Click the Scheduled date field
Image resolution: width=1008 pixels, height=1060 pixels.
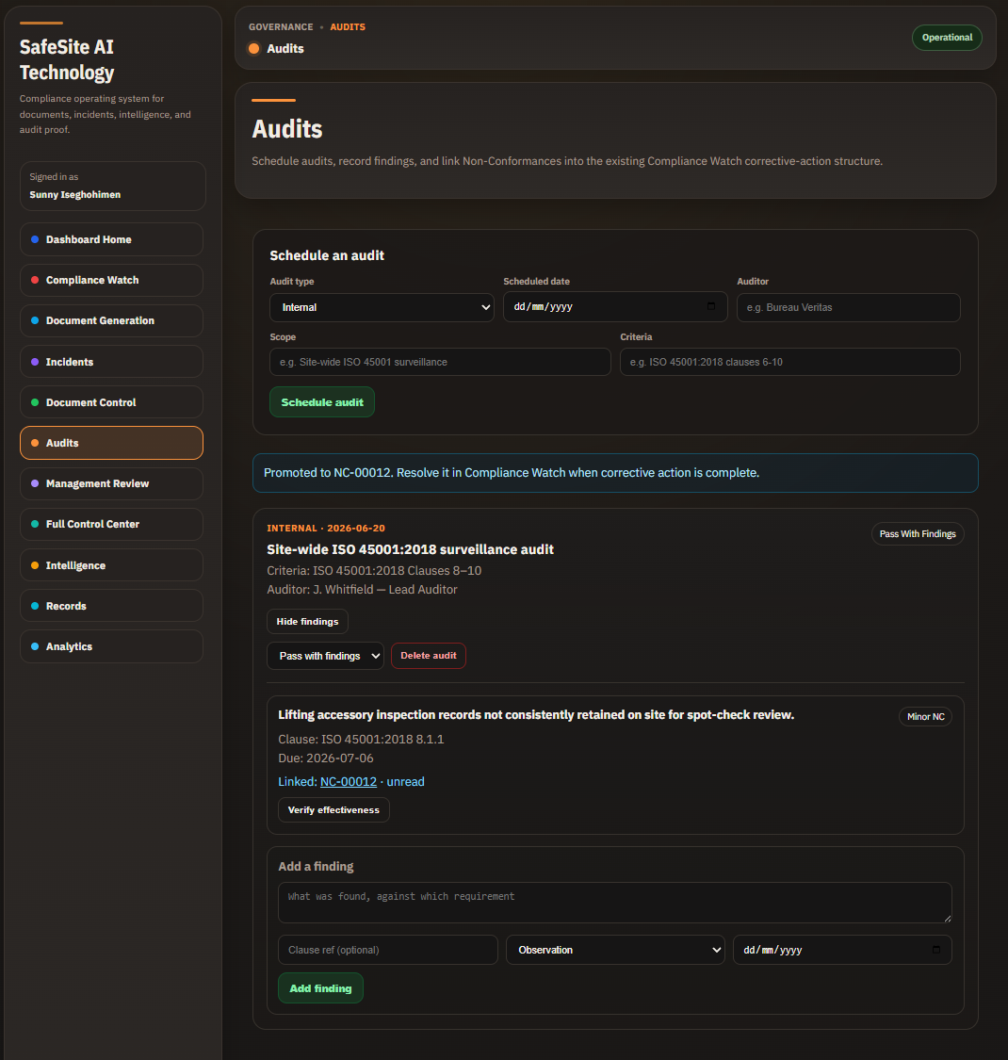(615, 307)
